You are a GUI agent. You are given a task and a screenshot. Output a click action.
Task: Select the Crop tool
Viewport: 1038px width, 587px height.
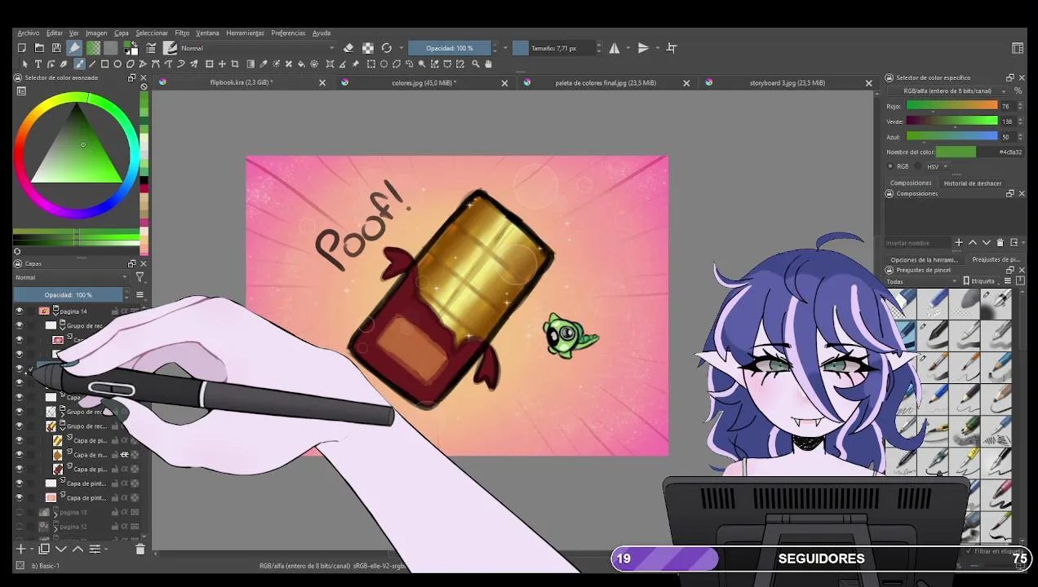tap(235, 64)
